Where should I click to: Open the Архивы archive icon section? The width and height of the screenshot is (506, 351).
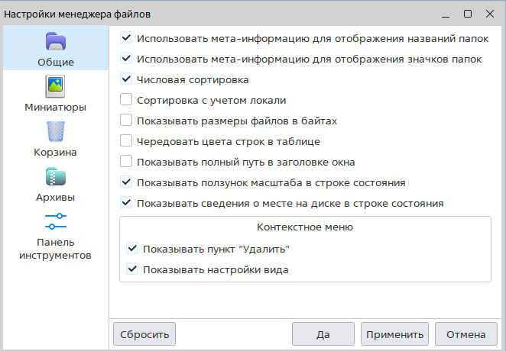56,176
